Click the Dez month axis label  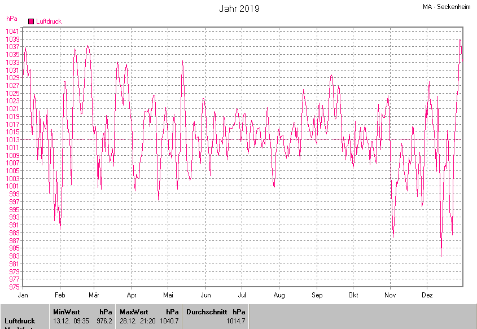[x=427, y=295]
